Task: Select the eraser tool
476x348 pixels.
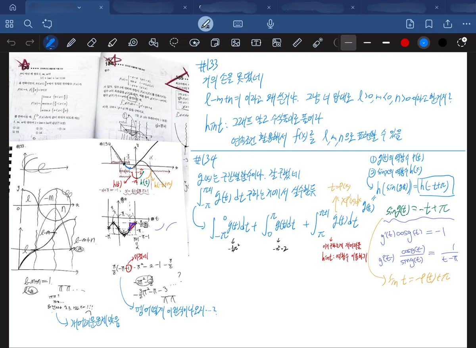Action: point(92,43)
